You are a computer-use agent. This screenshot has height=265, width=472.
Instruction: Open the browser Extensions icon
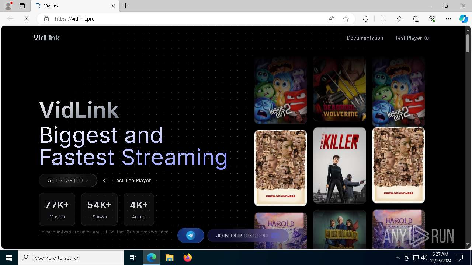point(365,19)
